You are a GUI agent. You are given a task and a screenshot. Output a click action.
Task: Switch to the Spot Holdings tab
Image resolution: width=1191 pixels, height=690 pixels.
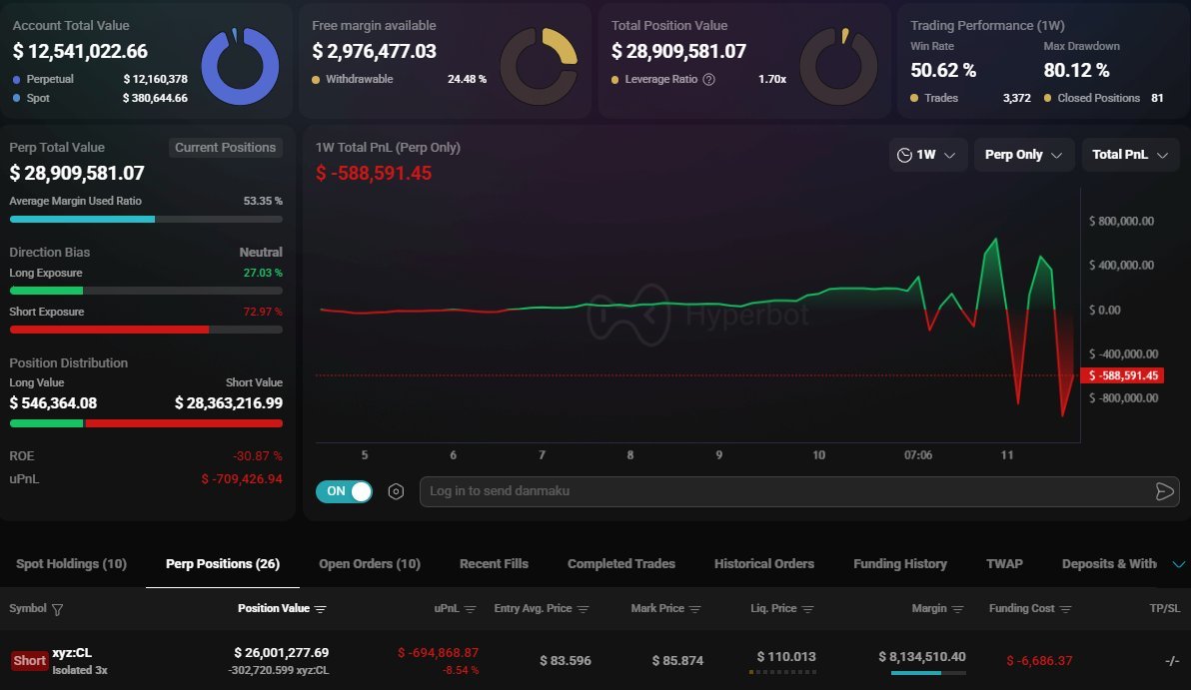(x=70, y=563)
